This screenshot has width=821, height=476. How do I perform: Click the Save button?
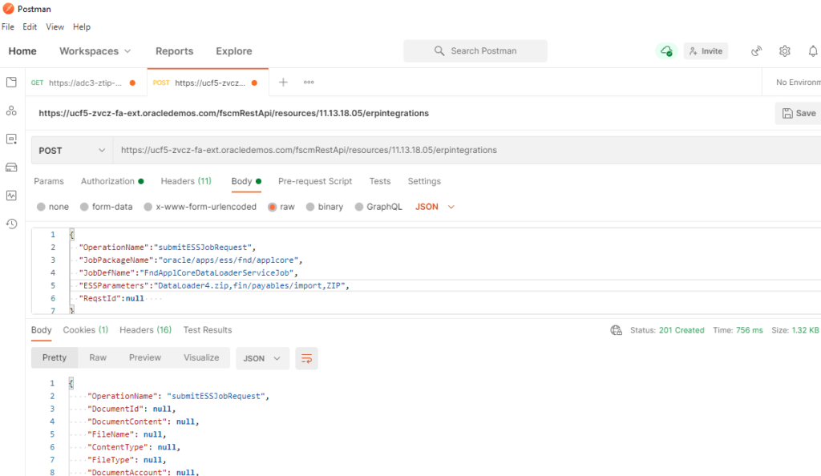[799, 113]
